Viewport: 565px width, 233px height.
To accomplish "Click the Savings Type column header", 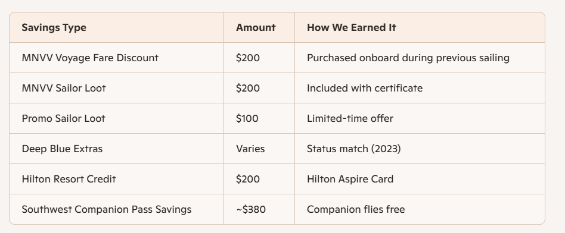I will click(x=54, y=28).
